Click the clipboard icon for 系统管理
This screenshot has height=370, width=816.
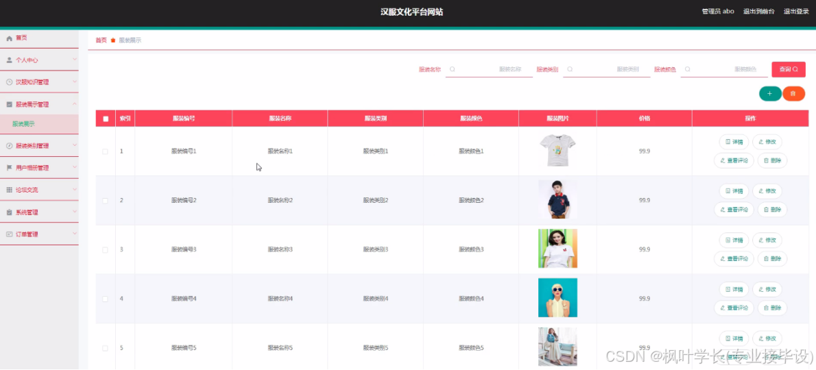coord(10,212)
